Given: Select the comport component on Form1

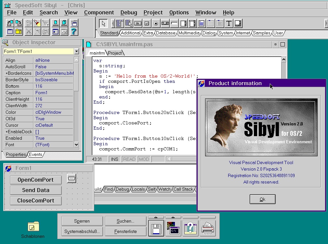Looking at the screenshot, I should [72, 178].
